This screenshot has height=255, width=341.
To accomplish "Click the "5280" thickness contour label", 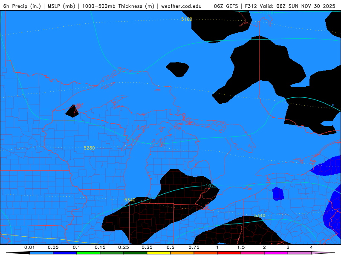I will (89, 148).
